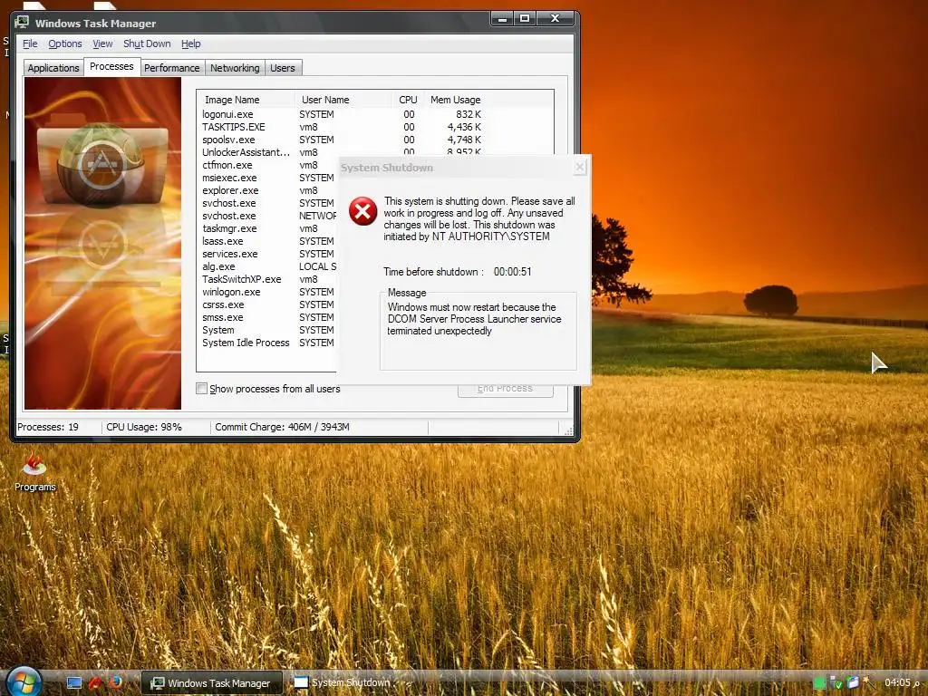Image resolution: width=928 pixels, height=696 pixels.
Task: Click the 4,436 K memory value
Action: (464, 127)
